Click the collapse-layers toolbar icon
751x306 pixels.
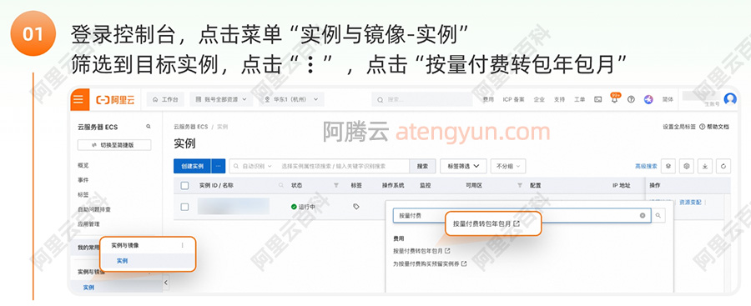point(668,166)
